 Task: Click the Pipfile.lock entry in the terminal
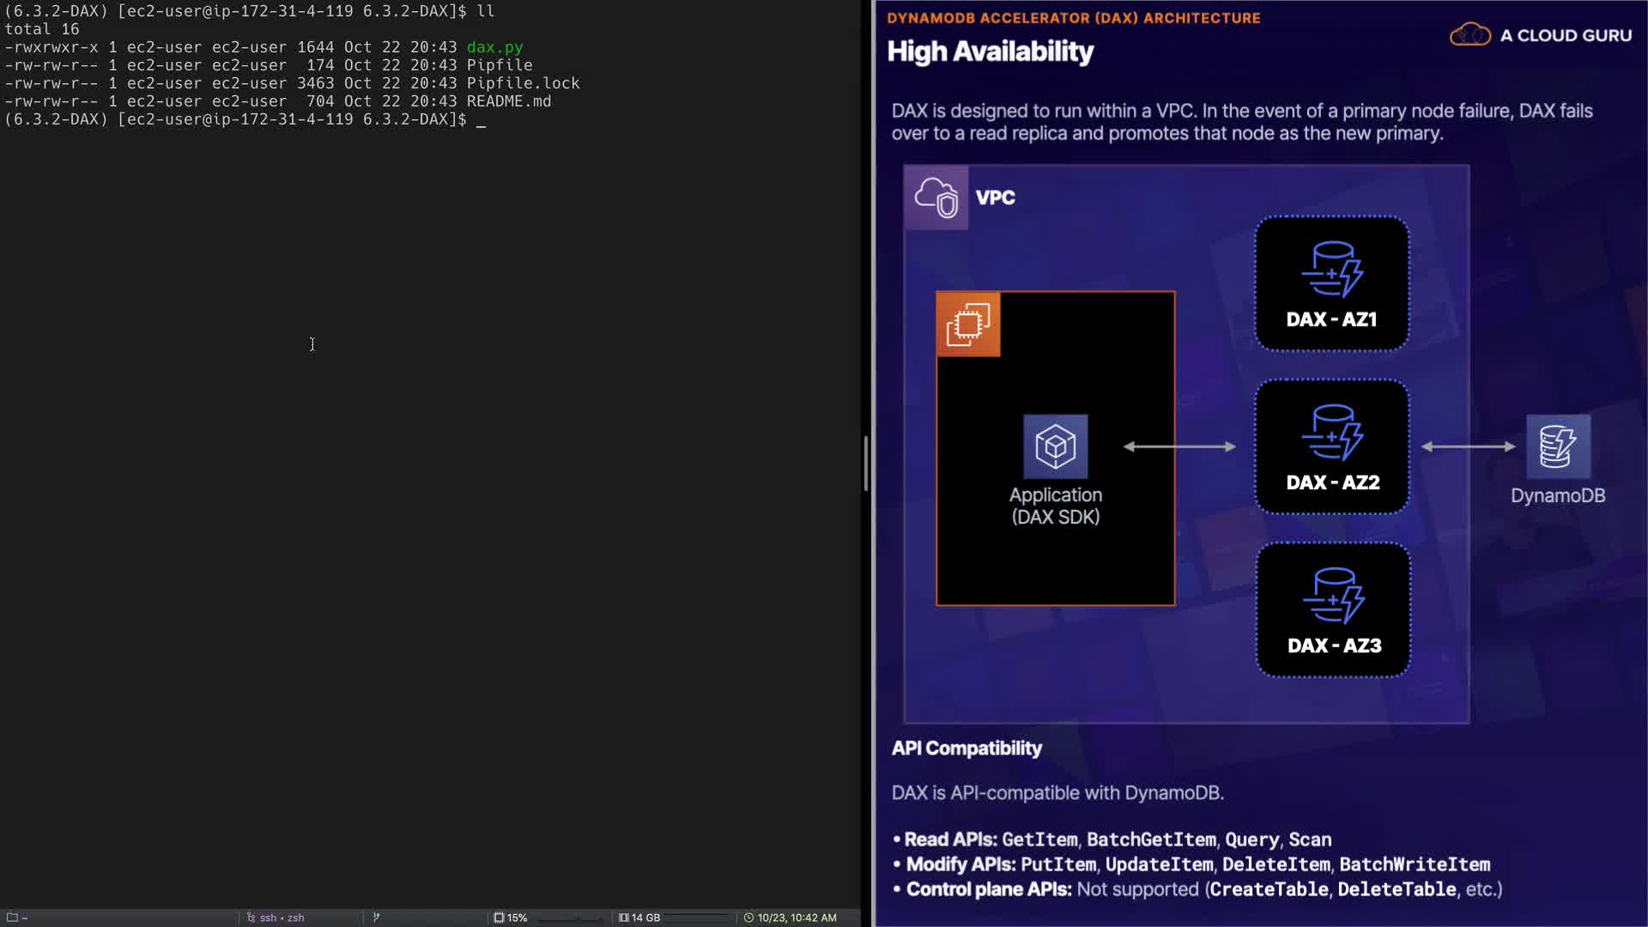coord(523,83)
